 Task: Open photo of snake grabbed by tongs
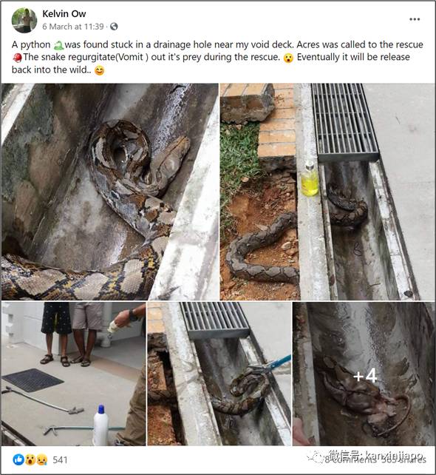[219, 374]
